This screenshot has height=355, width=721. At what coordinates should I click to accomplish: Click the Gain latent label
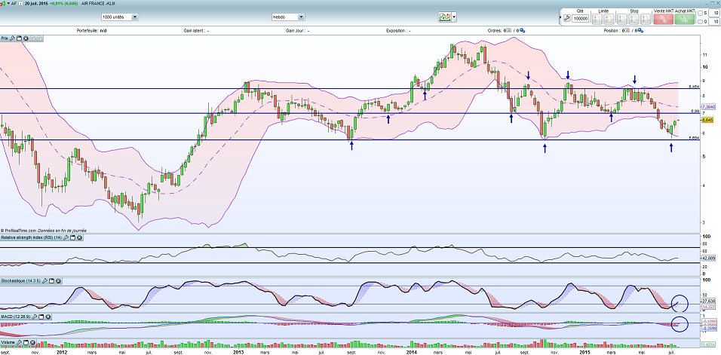click(x=196, y=31)
